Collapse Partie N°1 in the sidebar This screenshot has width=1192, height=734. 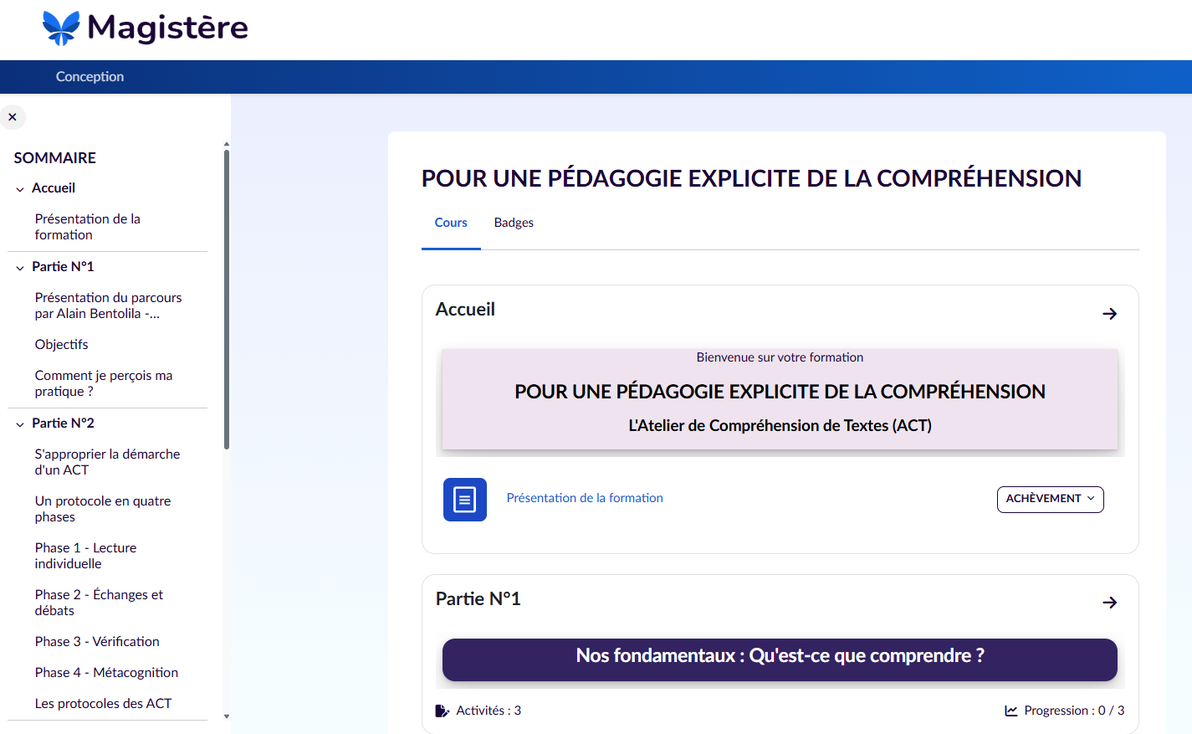[x=18, y=266]
